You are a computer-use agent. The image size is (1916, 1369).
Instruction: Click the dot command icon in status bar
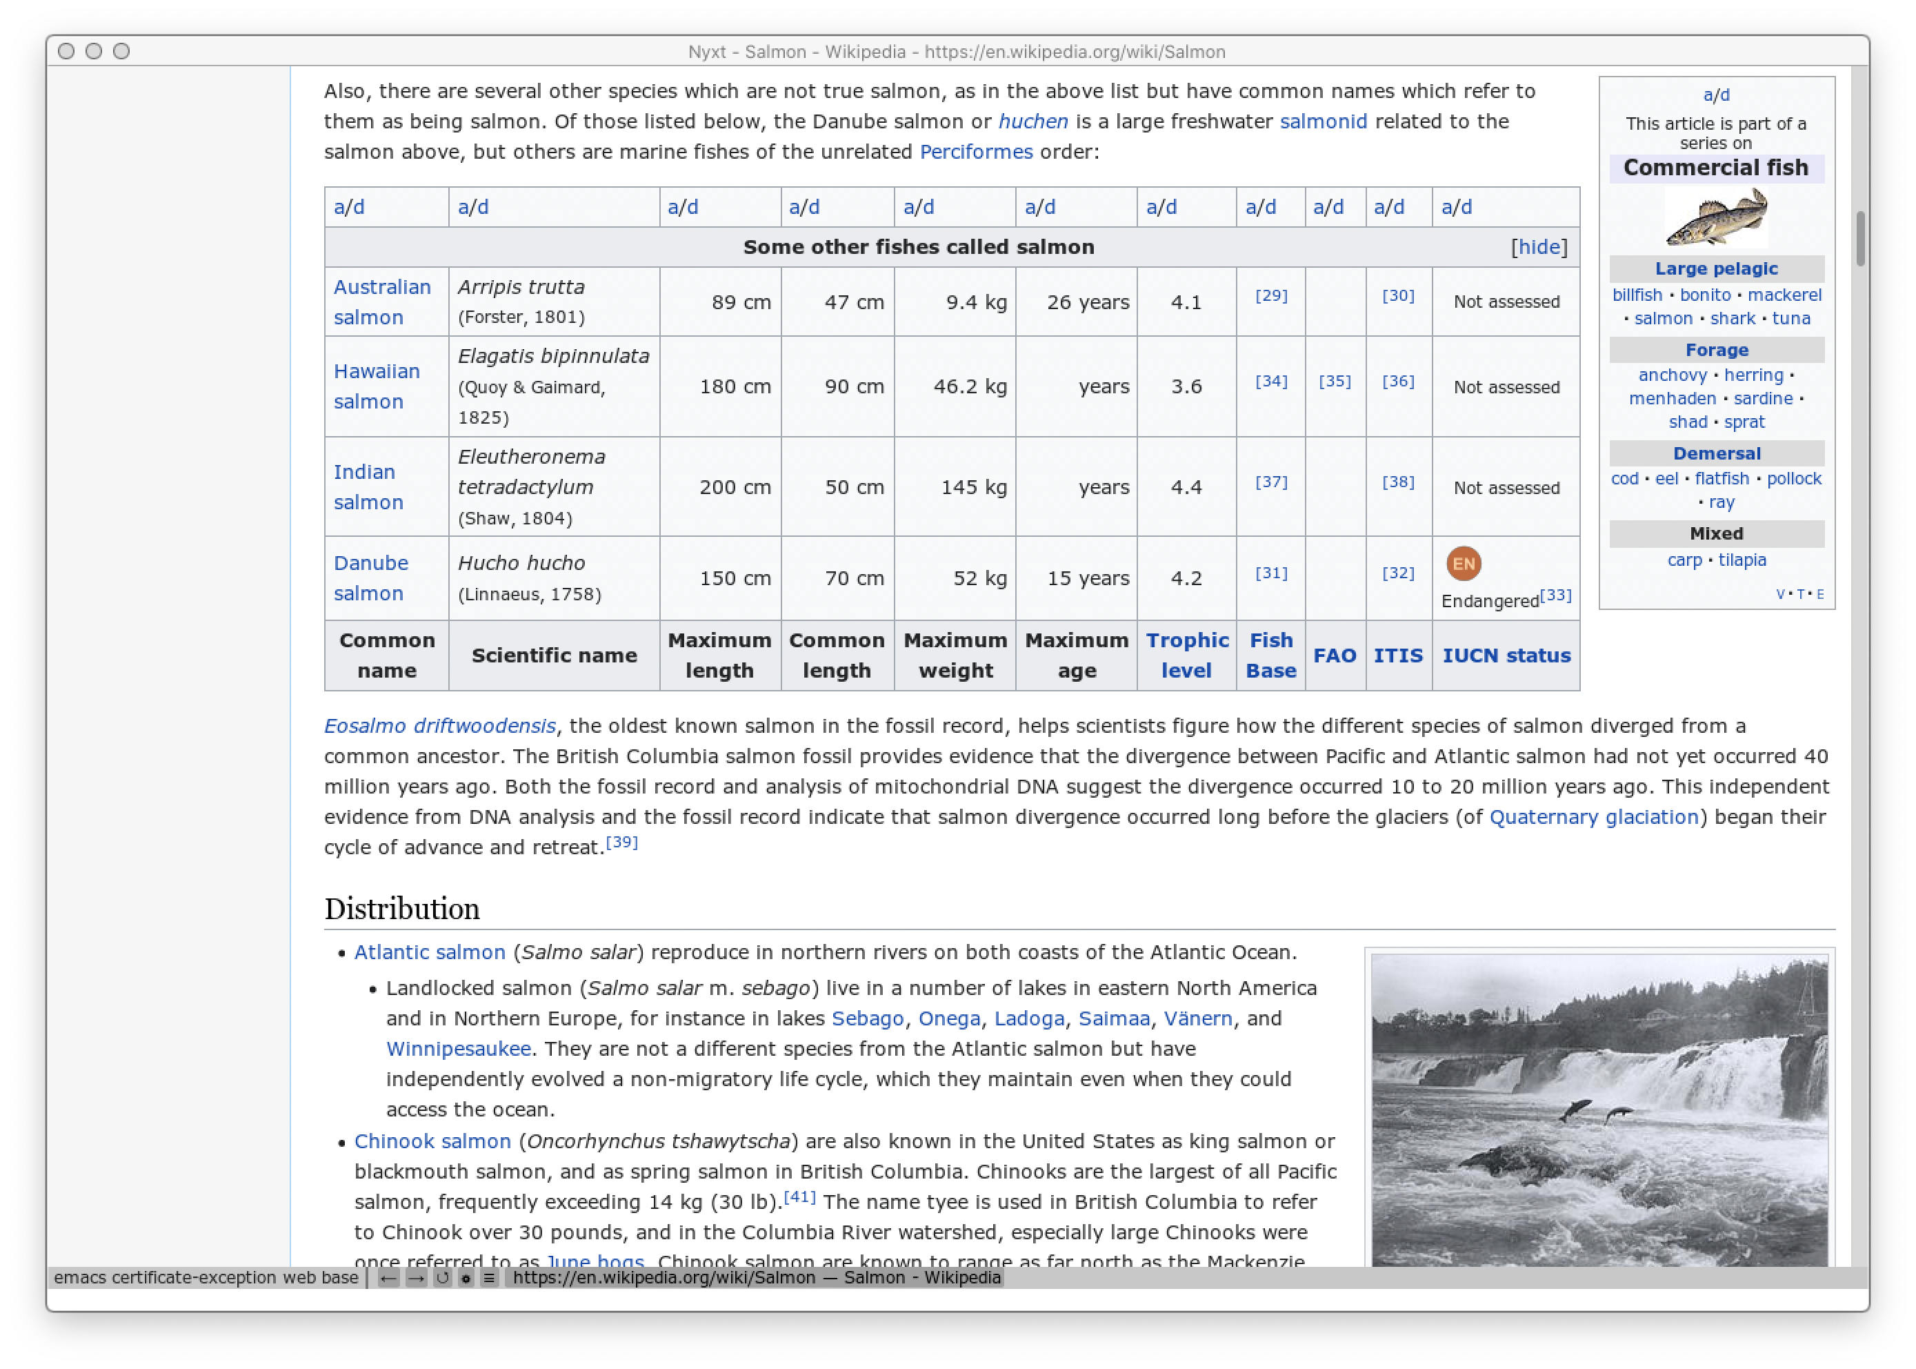coord(465,1278)
